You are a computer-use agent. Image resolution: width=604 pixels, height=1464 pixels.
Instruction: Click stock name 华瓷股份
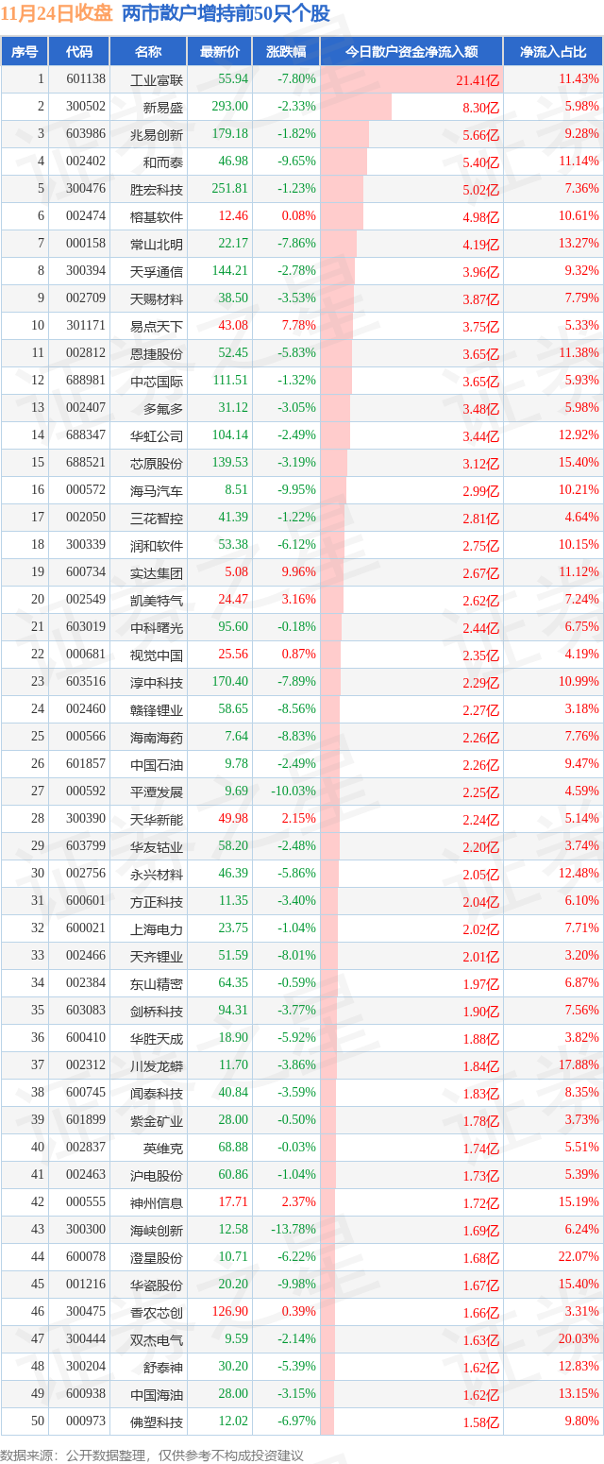click(157, 1285)
